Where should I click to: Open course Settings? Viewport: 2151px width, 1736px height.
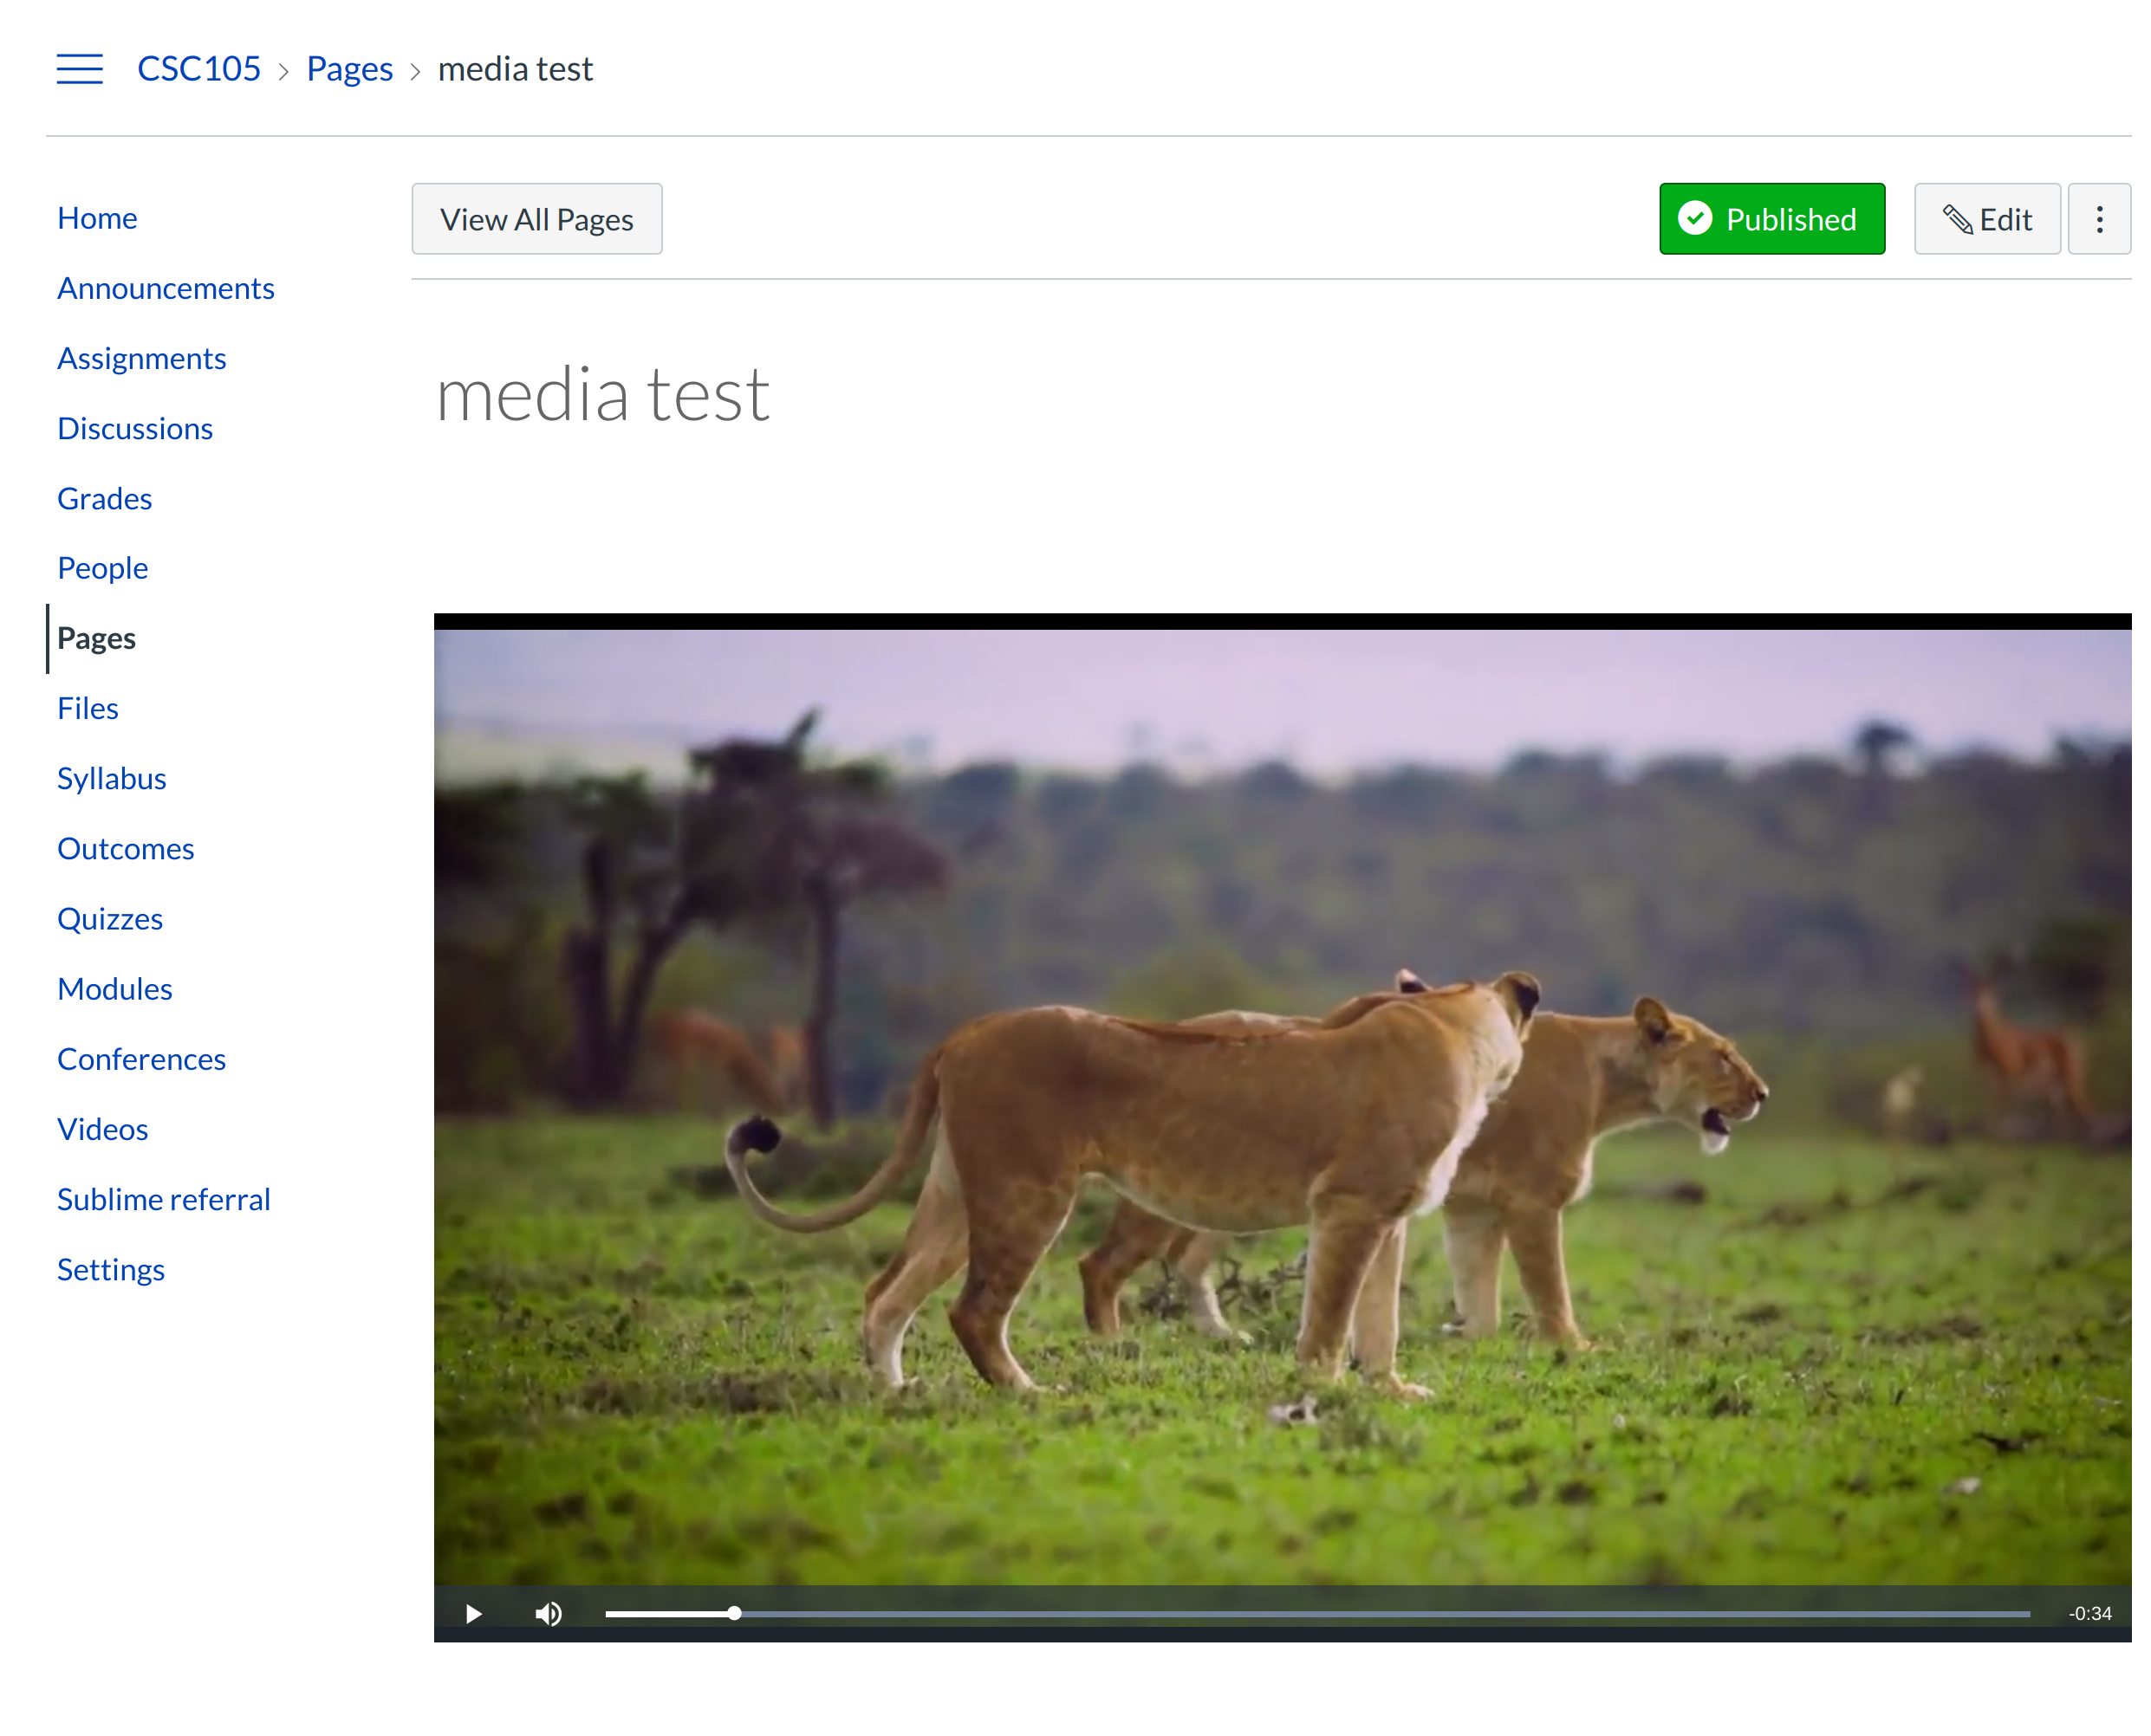coord(110,1269)
